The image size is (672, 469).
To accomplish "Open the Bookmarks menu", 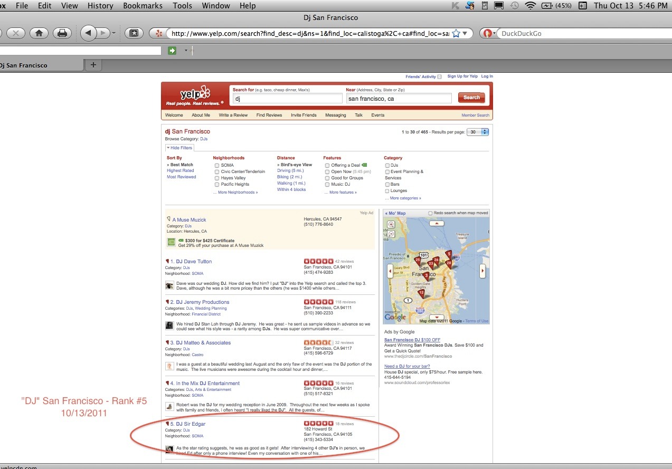I will click(x=143, y=6).
